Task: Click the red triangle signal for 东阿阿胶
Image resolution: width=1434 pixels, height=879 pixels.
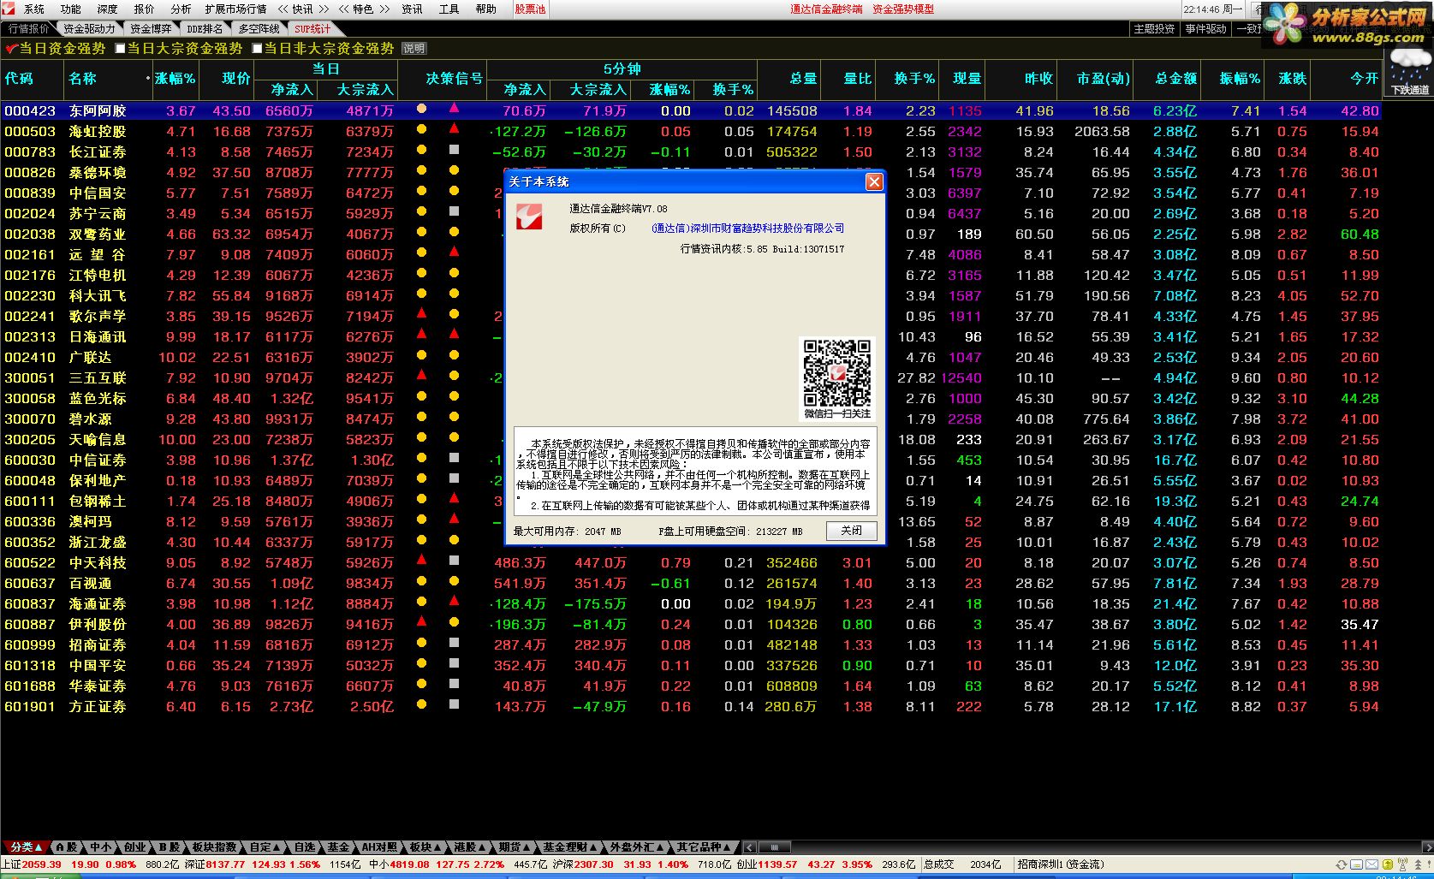Action: click(454, 109)
